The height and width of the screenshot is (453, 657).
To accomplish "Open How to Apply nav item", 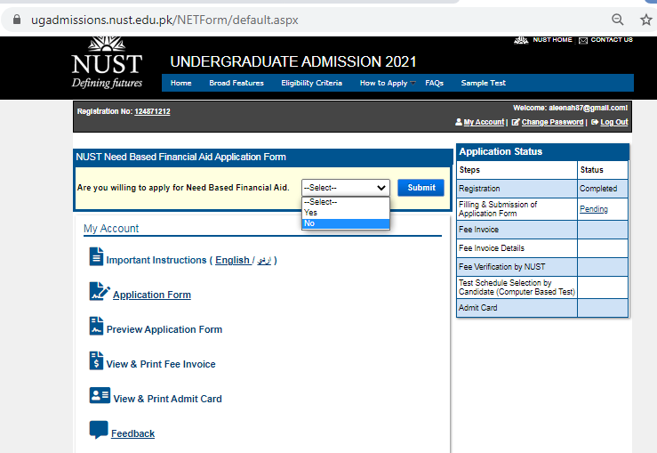I will point(383,83).
